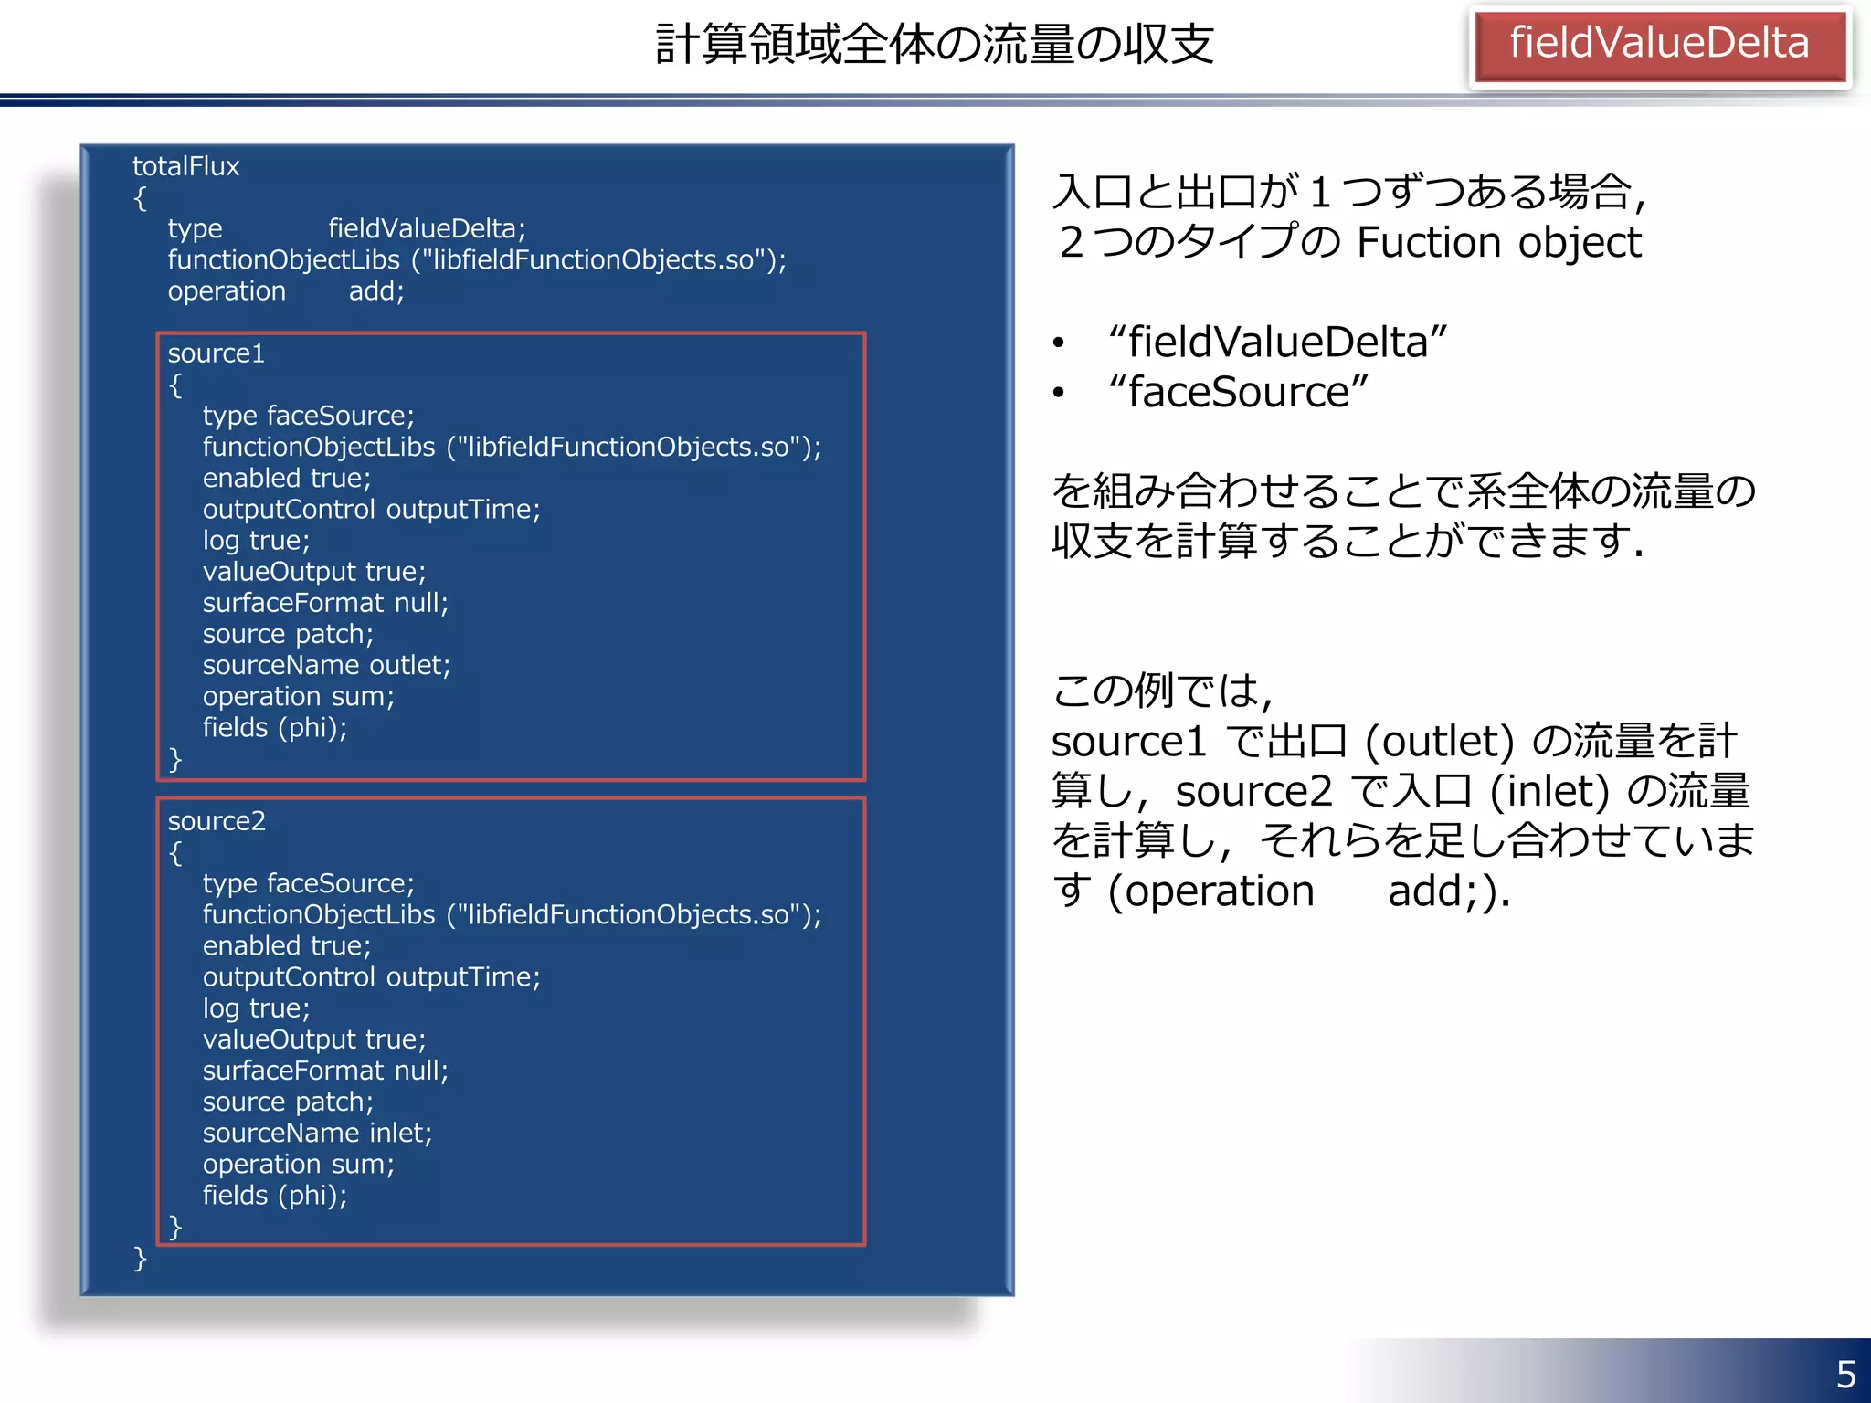The image size is (1871, 1403).
Task: Click the text "Fuction object" in description
Action: tap(1498, 242)
